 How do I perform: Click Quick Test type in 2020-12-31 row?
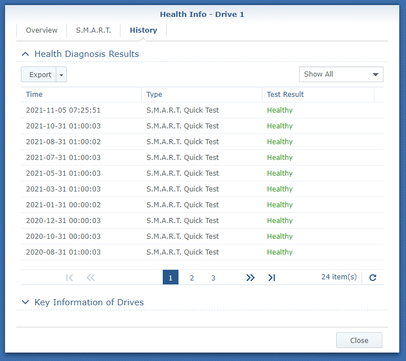click(x=182, y=221)
